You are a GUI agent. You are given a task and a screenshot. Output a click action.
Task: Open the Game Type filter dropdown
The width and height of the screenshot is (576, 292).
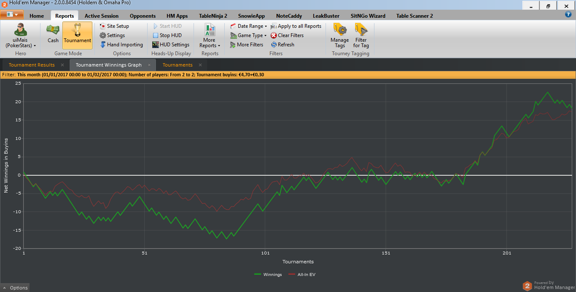point(248,35)
